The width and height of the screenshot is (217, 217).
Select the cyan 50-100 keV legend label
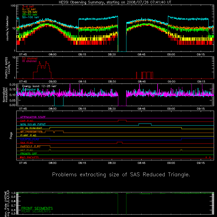pyautogui.click(x=31, y=17)
